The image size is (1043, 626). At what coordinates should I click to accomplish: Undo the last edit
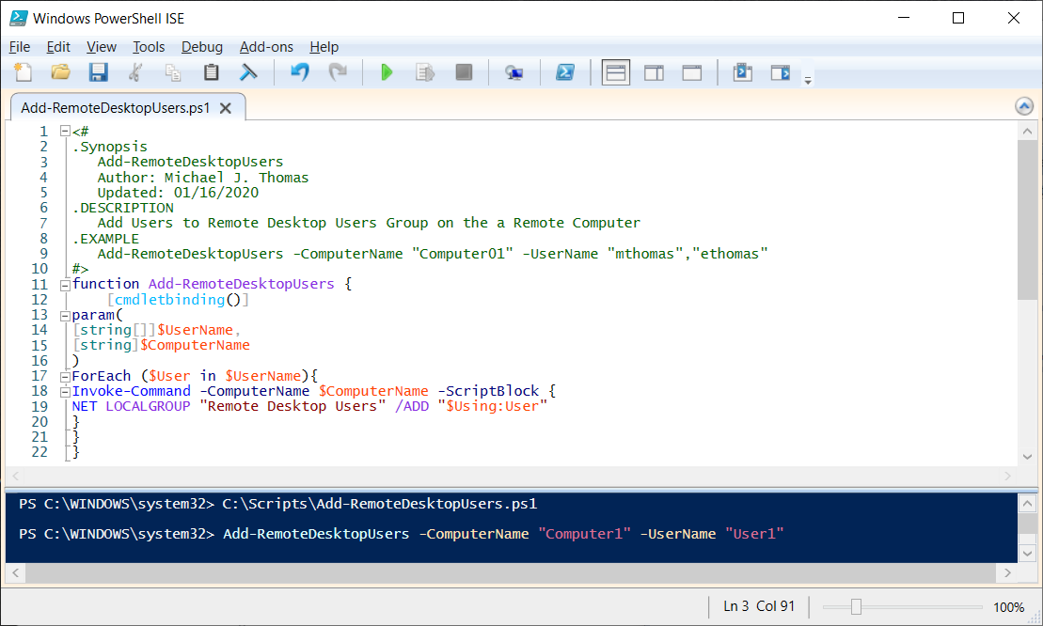(x=299, y=71)
